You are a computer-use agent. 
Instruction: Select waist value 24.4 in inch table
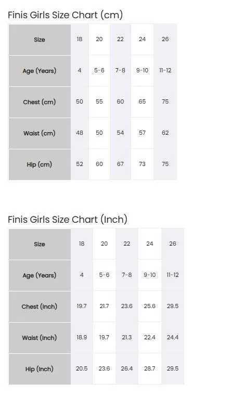173,337
